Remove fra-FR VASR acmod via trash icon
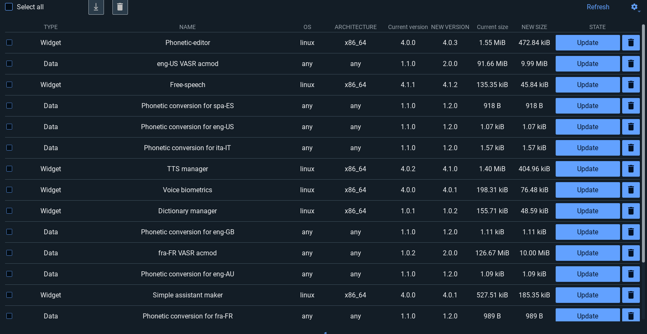 (x=631, y=253)
